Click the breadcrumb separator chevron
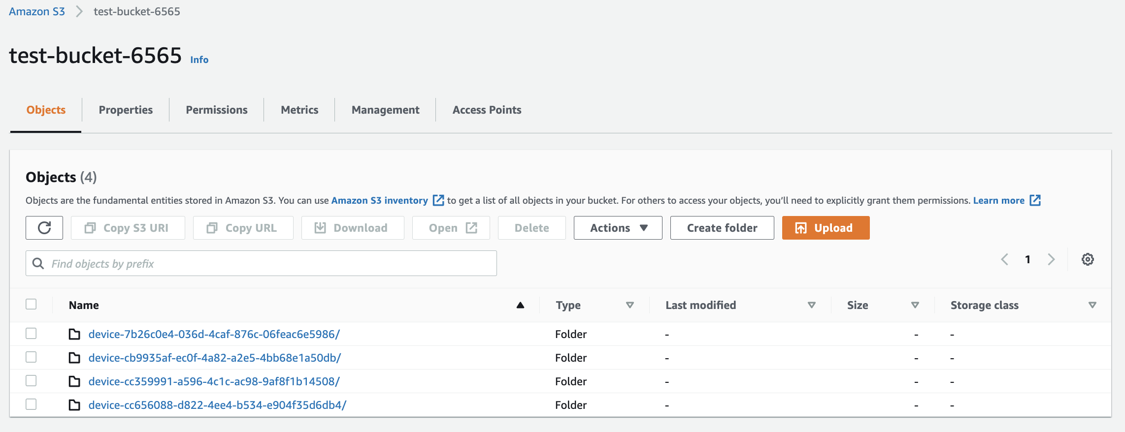 (x=79, y=11)
